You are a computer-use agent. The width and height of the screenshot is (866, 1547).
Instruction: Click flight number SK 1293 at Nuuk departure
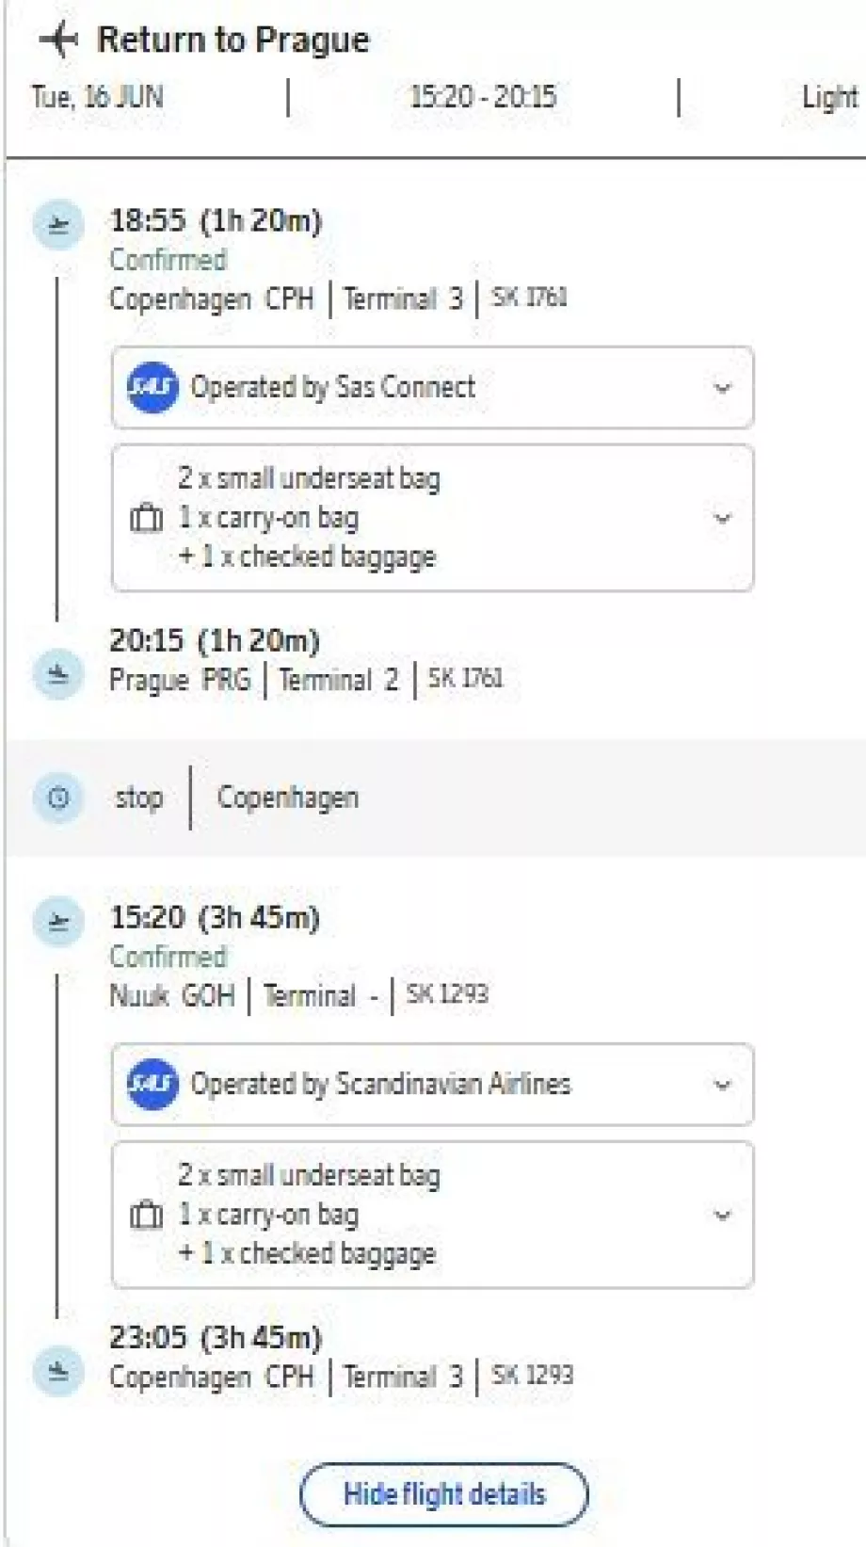point(447,994)
